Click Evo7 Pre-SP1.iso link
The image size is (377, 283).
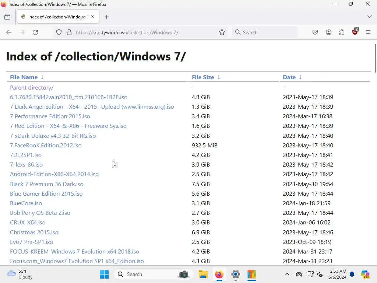click(32, 242)
